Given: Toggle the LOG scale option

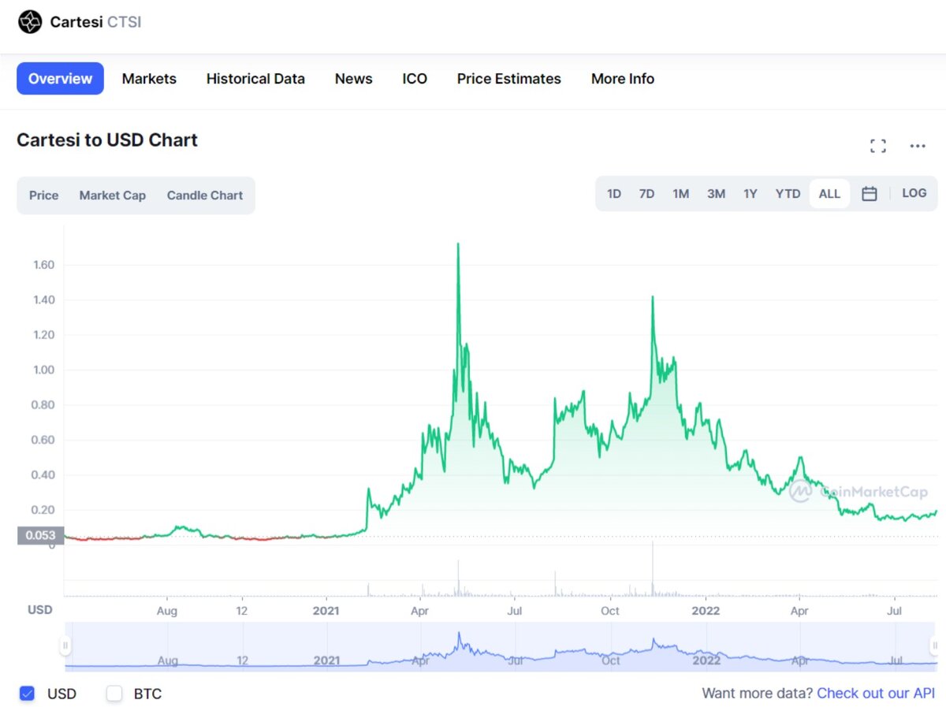Looking at the screenshot, I should click(x=914, y=193).
